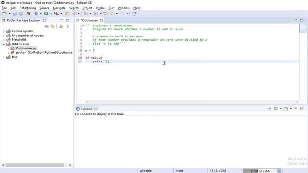This screenshot has width=308, height=173.
Task: Open the Back history dropdown arrow
Action: [117, 14]
